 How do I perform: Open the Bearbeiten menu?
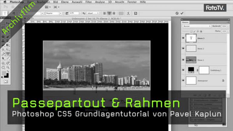tap(43, 2)
